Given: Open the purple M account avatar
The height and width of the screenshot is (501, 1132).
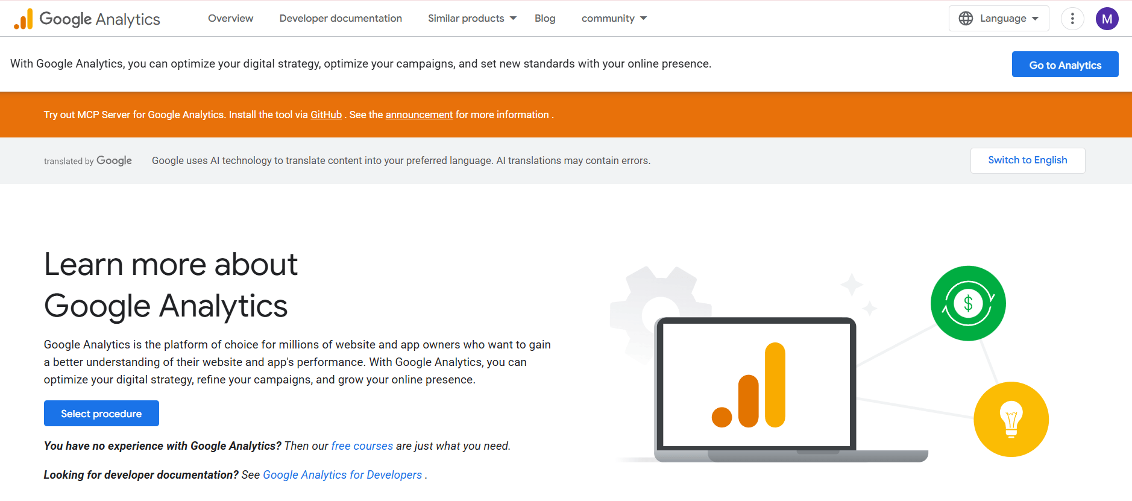Looking at the screenshot, I should coord(1107,19).
